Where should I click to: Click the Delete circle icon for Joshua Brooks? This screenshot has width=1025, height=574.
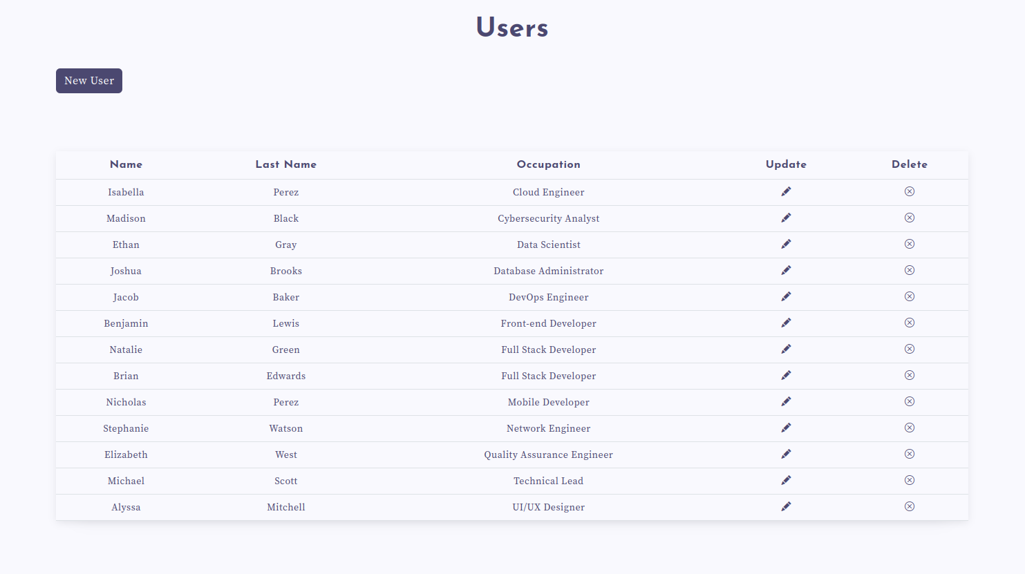click(x=910, y=270)
